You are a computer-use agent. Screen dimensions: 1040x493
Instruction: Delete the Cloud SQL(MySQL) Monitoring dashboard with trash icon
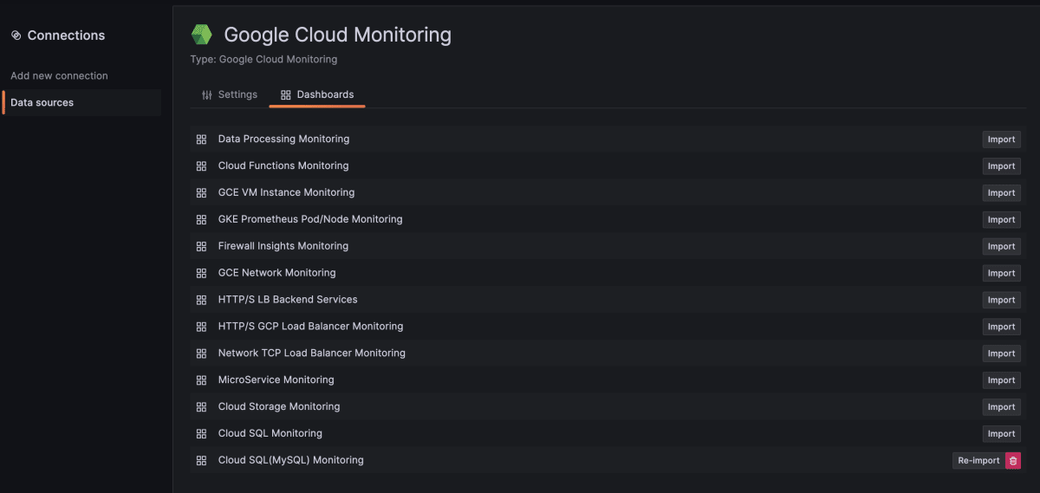(1012, 461)
